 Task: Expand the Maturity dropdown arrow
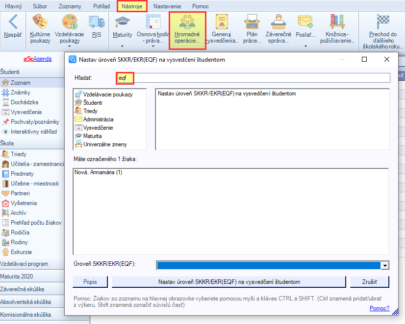click(x=123, y=46)
